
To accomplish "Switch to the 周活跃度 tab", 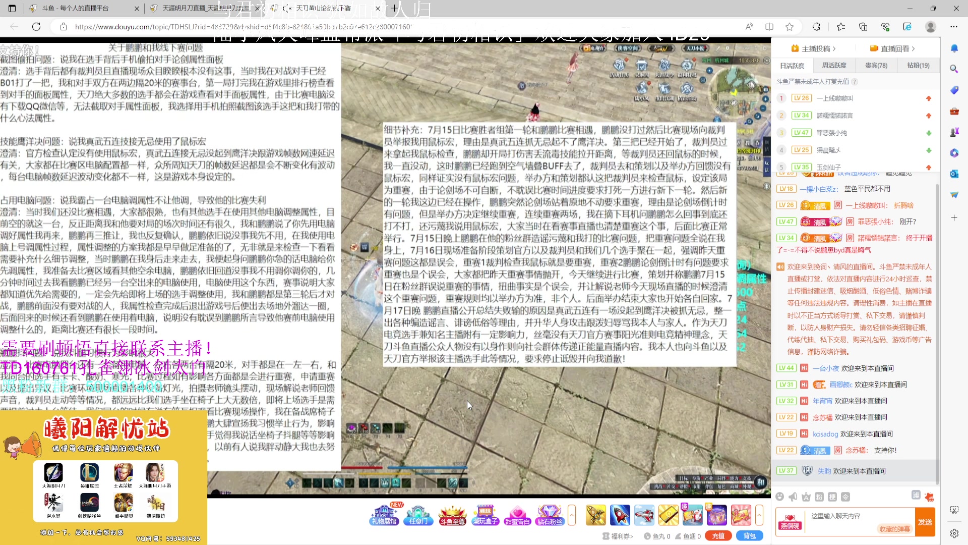I will click(834, 65).
